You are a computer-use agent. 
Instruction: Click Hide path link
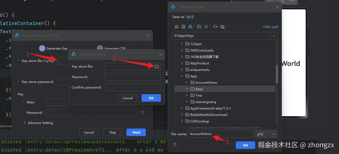point(271,27)
